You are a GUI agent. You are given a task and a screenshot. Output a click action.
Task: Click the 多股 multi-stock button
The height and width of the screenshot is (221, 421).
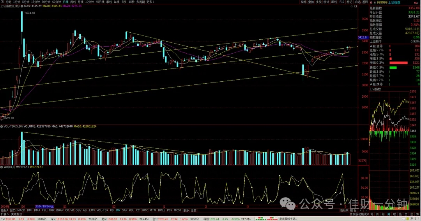coord(318,2)
